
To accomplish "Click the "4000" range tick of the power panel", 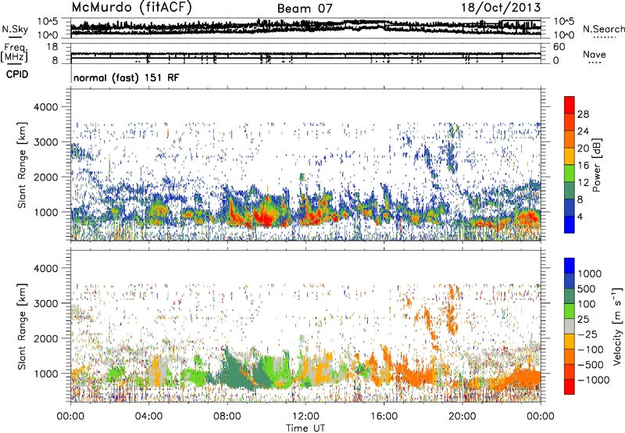I will pyautogui.click(x=48, y=107).
